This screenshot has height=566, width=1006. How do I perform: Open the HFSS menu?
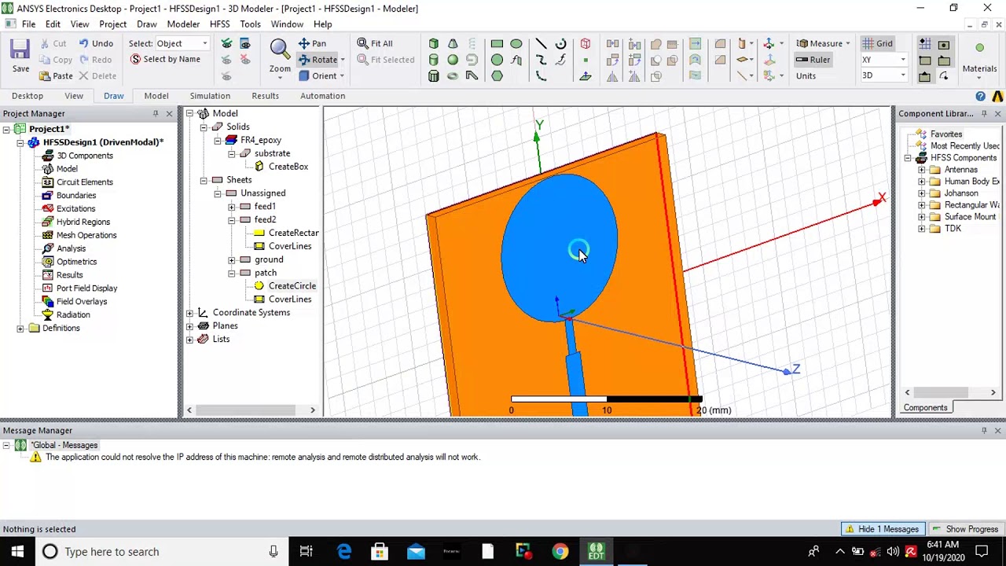pos(219,24)
